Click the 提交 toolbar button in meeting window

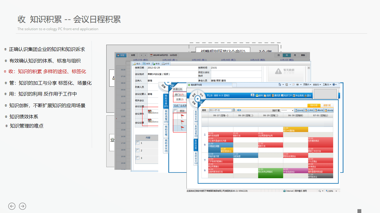(137, 64)
